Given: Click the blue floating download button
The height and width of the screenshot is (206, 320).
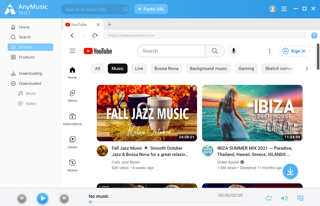Looking at the screenshot, I should pyautogui.click(x=290, y=171).
